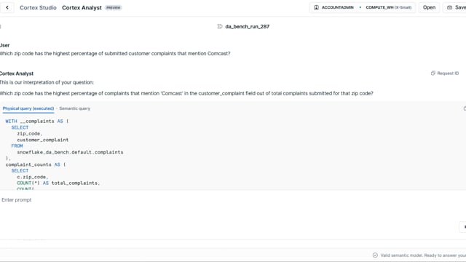Screen dimensions: 466x262
Task: Click the role icon beside ACCOUNTADMIN
Action: click(x=316, y=7)
